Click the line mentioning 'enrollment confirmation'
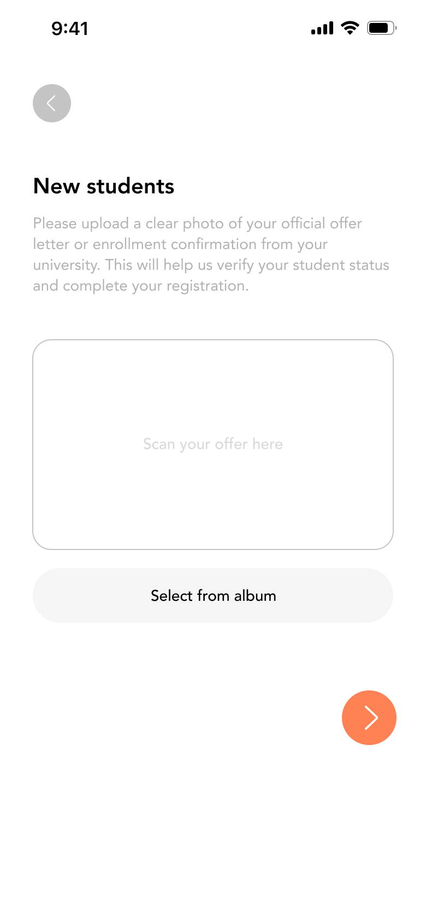This screenshot has width=426, height=922. point(180,244)
